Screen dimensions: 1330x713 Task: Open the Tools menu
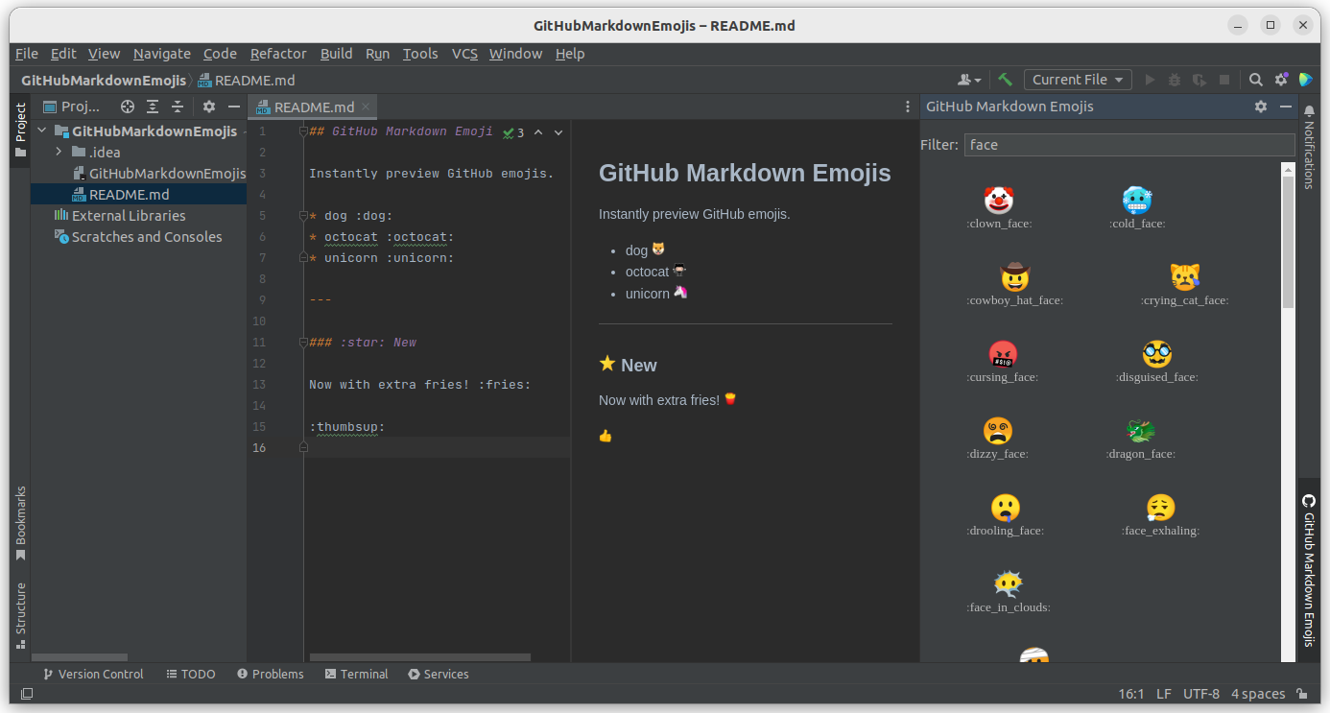click(420, 54)
